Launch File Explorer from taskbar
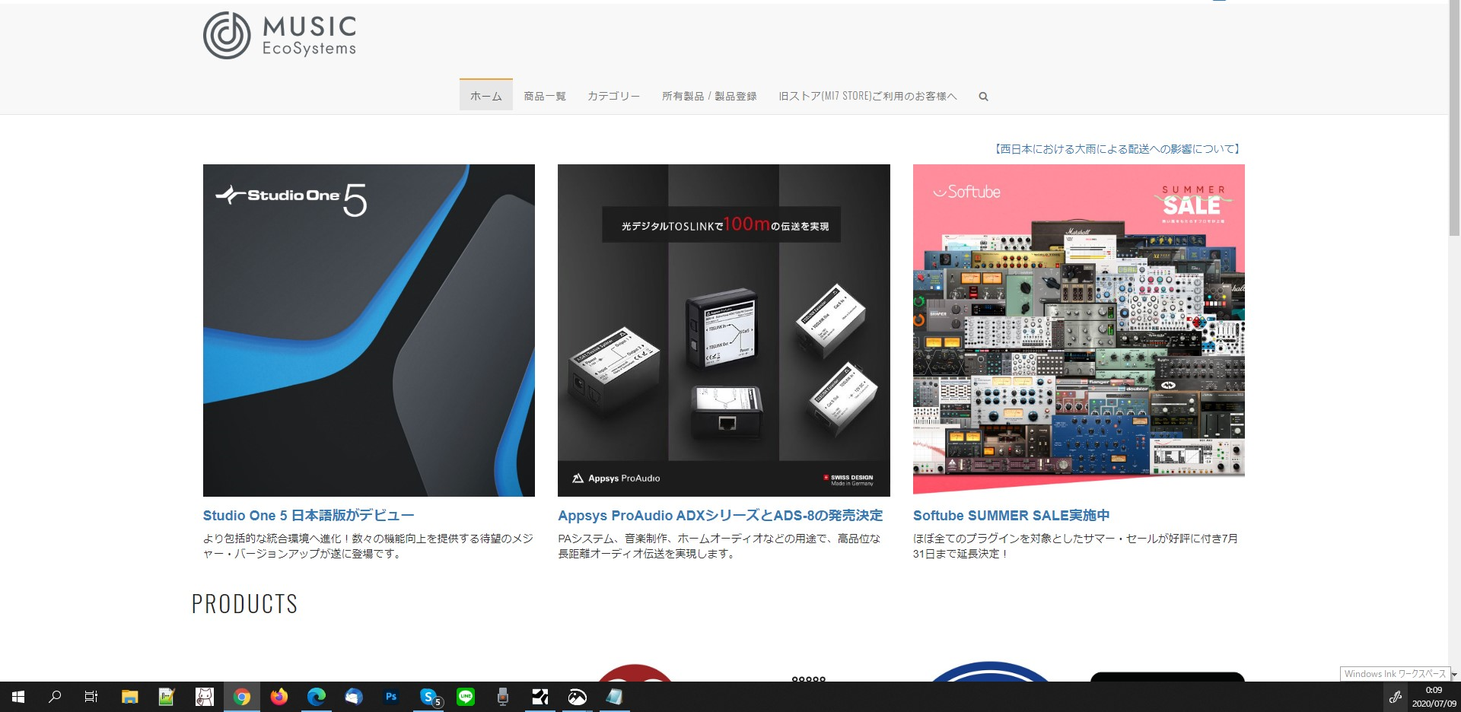This screenshot has width=1461, height=712. pyautogui.click(x=129, y=697)
